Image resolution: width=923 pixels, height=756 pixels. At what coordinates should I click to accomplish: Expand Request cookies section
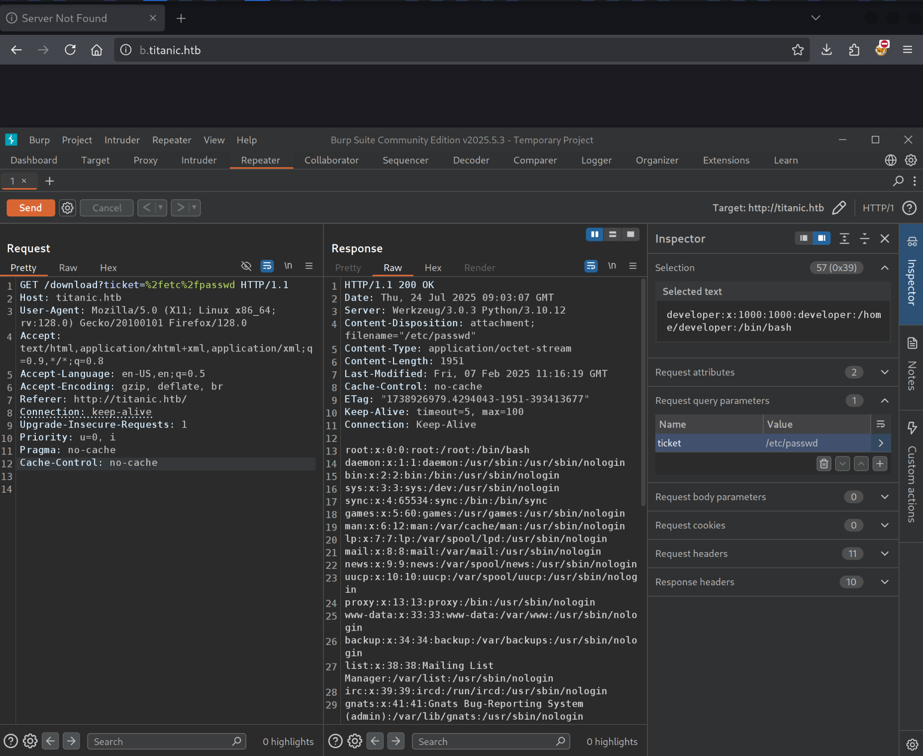click(x=885, y=525)
